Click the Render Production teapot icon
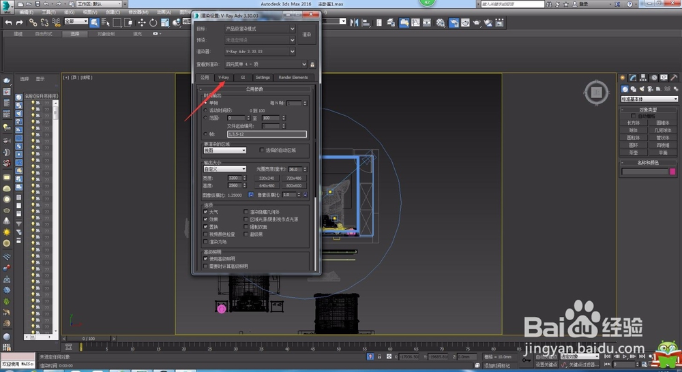The width and height of the screenshot is (682, 372). click(x=477, y=22)
